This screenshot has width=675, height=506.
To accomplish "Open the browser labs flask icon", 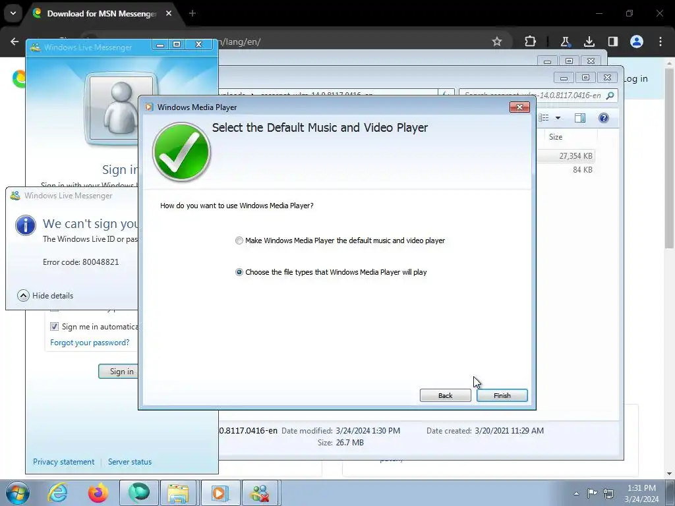I will [565, 42].
